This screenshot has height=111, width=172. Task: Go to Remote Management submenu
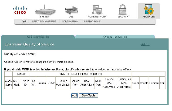[44, 22]
